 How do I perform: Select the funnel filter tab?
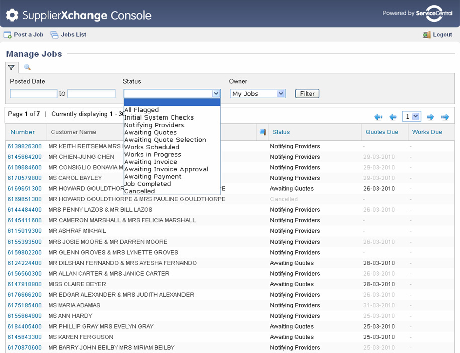11,67
